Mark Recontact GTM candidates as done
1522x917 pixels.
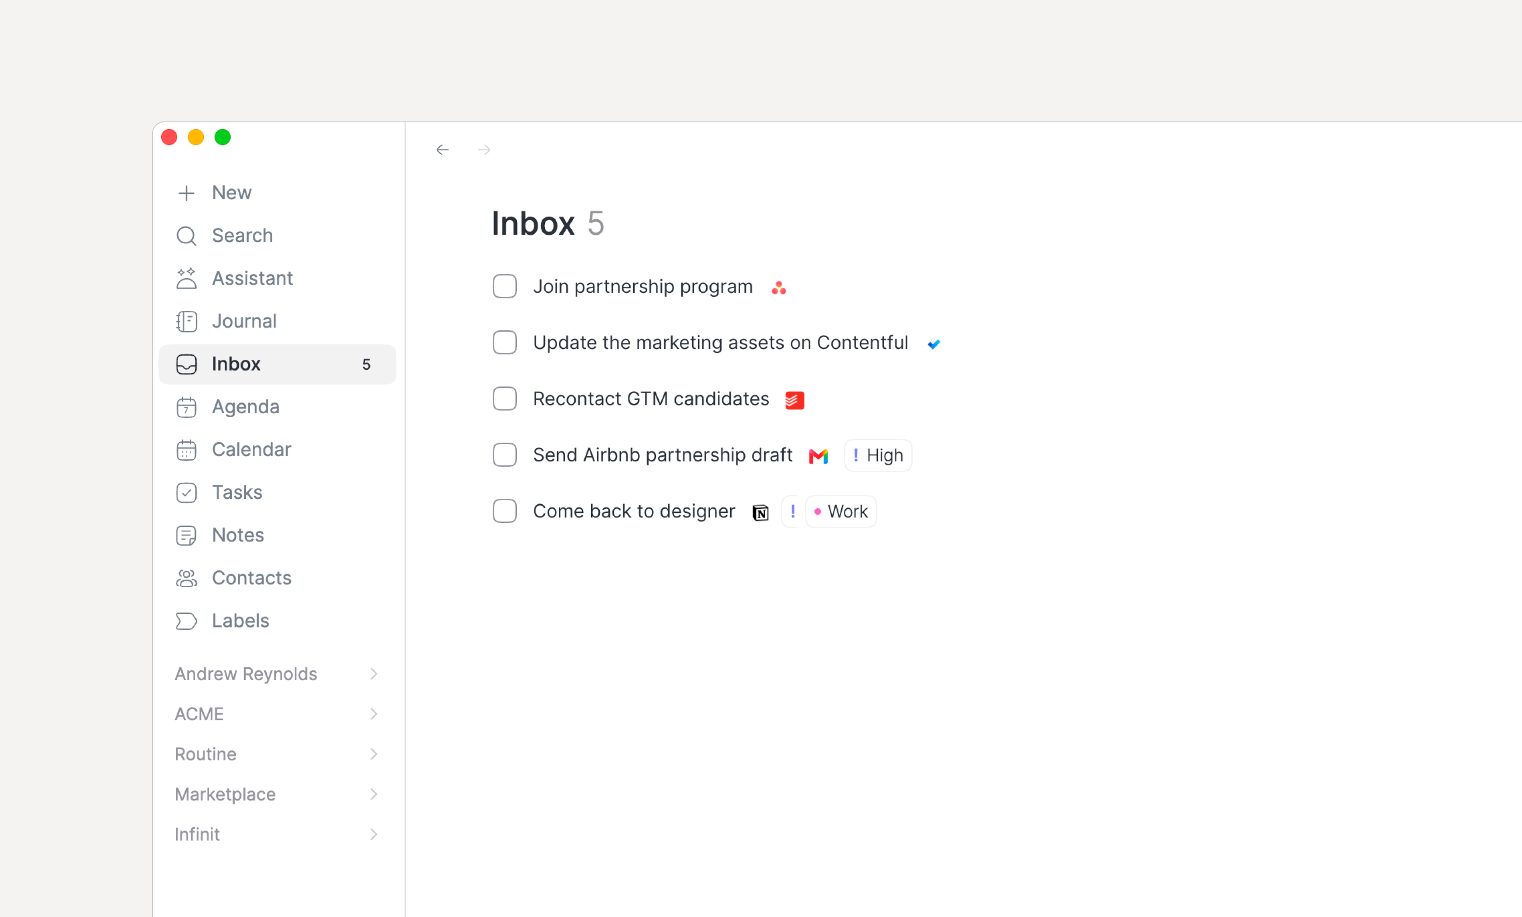click(x=505, y=399)
